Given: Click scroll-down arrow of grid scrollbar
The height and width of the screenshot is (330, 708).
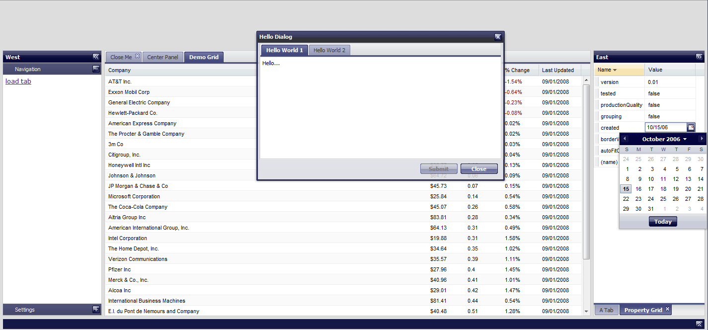Looking at the screenshot, I should point(586,312).
